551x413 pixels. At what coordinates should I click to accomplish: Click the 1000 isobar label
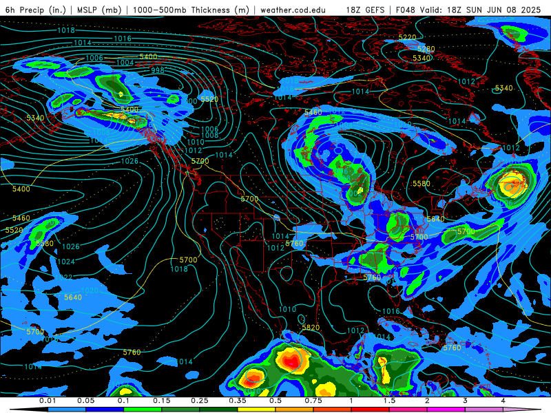pos(189,101)
